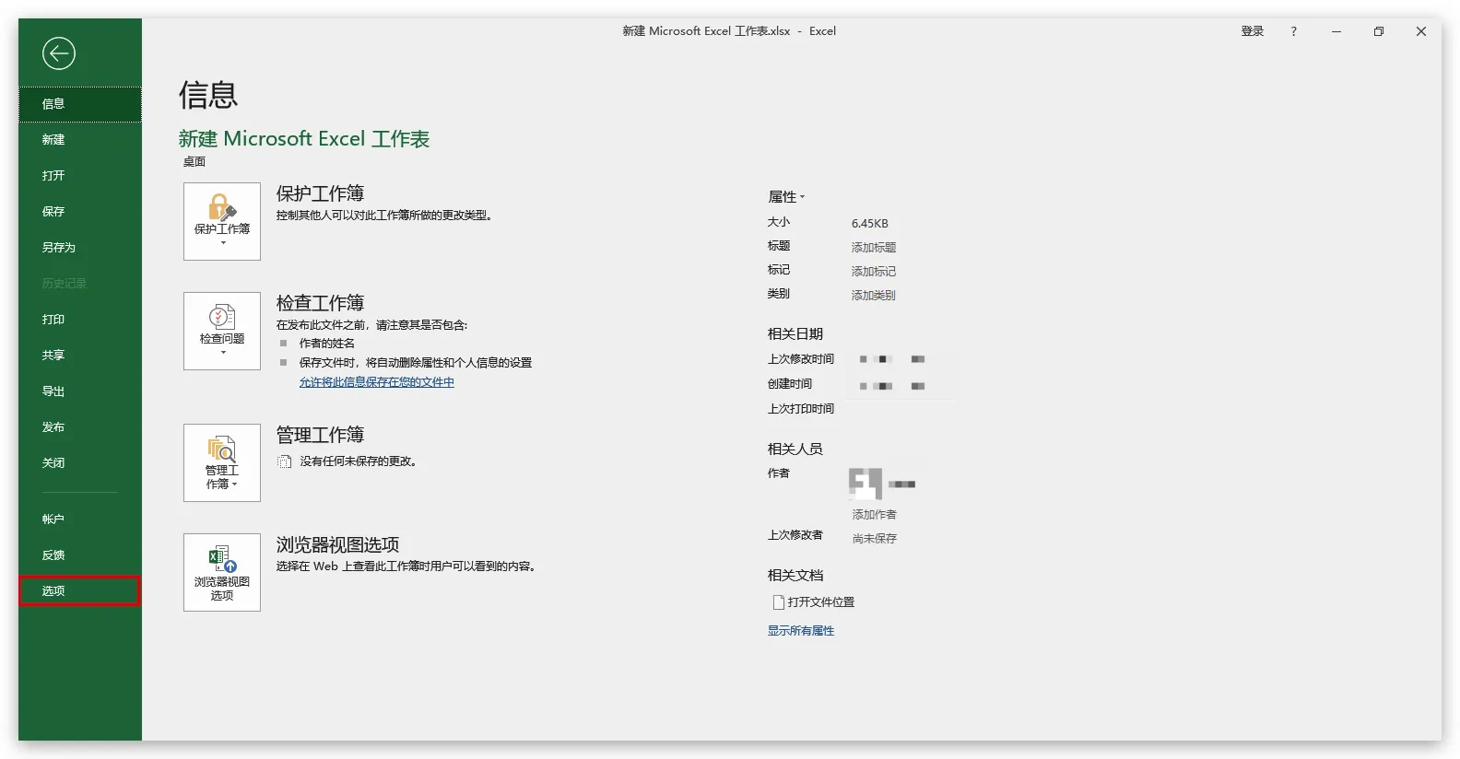Viewport: 1460px width, 759px height.
Task: Click the 显示所有属性 (Show All Properties) link
Action: click(x=800, y=631)
